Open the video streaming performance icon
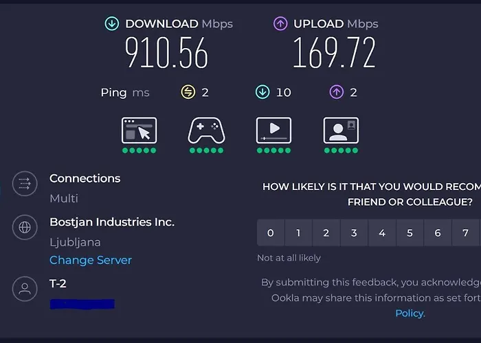This screenshot has width=481, height=343. click(x=273, y=130)
